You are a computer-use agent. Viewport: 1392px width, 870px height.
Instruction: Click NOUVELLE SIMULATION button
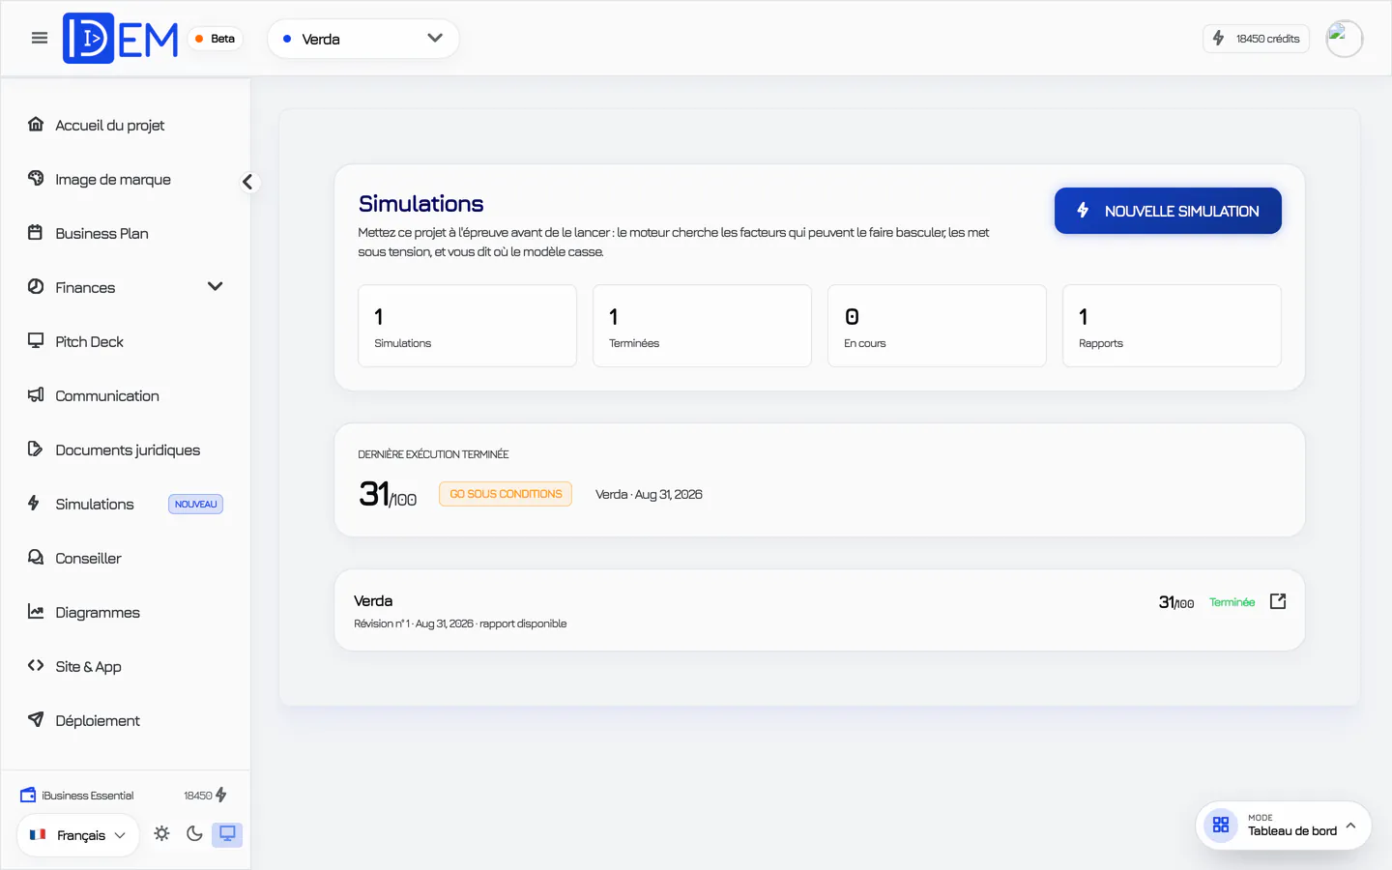(x=1168, y=211)
